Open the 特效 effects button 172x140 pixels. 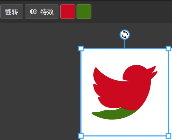tap(42, 12)
